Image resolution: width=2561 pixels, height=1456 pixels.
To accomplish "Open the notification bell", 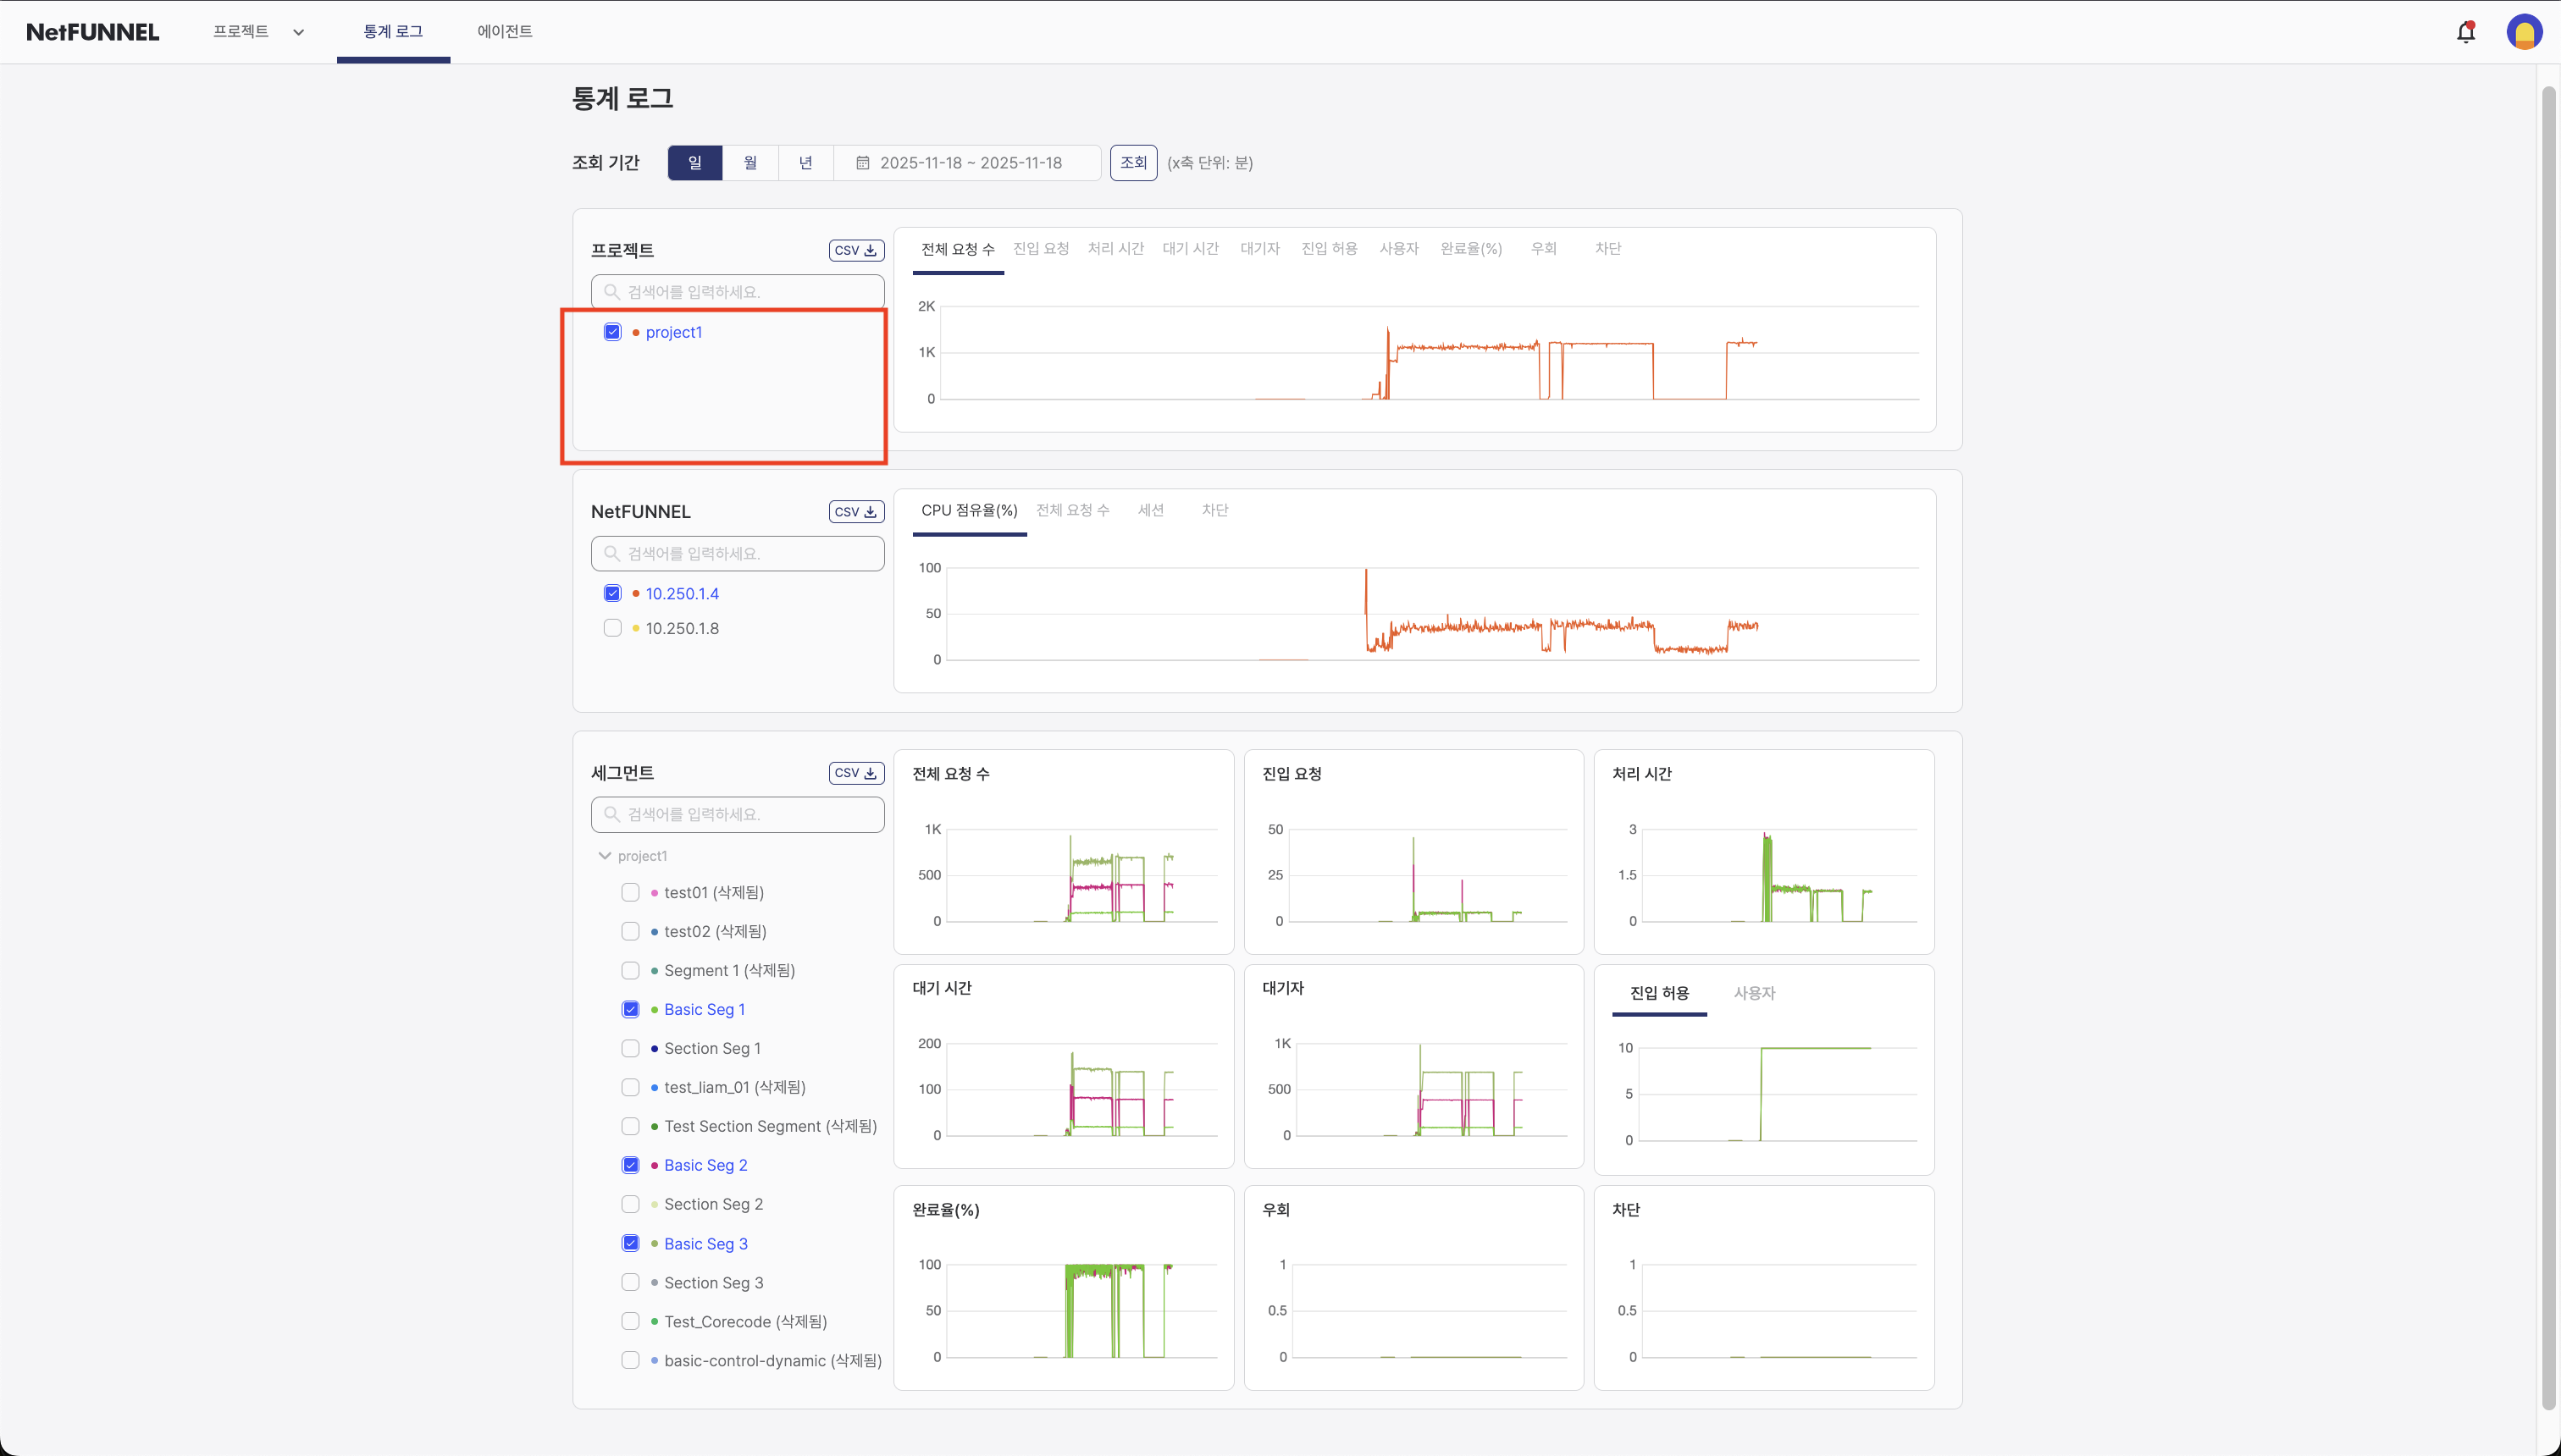I will (2465, 32).
